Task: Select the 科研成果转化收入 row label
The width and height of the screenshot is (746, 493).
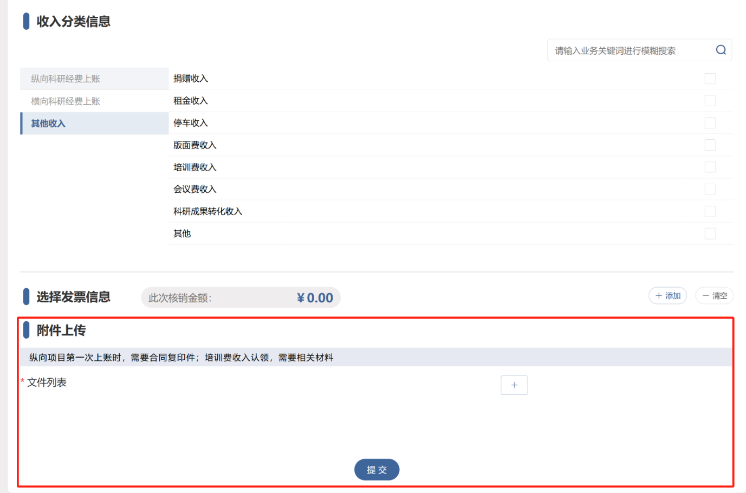Action: pyautogui.click(x=207, y=211)
